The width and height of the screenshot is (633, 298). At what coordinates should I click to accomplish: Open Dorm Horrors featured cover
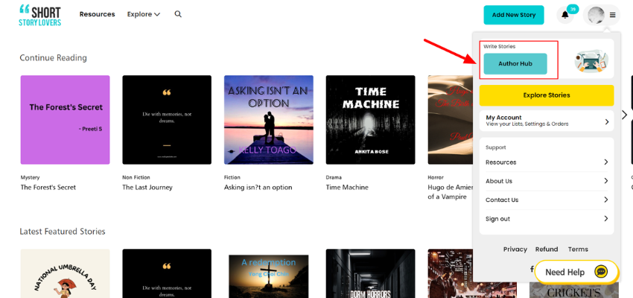[x=371, y=273]
